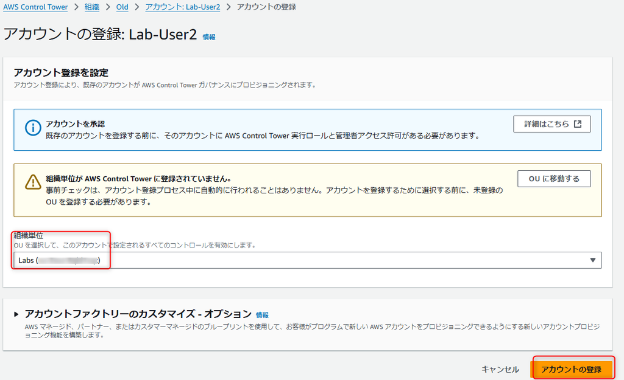Screen dimensions: 624x380
Task: Click the アカウントの登録 breadcrumb text
Action: 266,7
